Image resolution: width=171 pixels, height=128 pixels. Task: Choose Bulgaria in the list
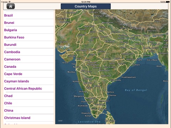pyautogui.click(x=28, y=30)
